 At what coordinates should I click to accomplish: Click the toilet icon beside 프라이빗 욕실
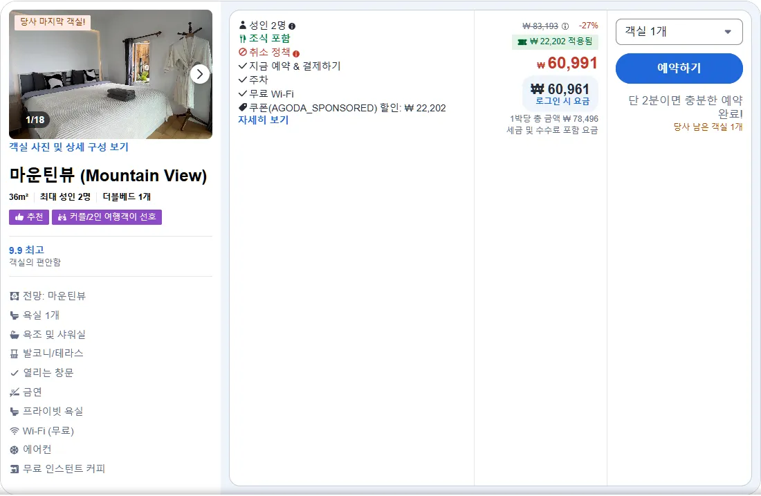point(15,412)
